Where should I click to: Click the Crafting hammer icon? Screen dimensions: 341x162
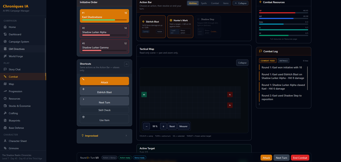[x=5, y=113]
